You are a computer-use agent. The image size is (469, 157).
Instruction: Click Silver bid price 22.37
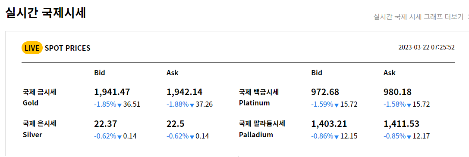[x=106, y=123]
